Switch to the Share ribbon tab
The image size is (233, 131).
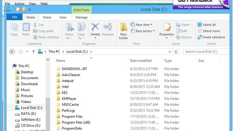click(47, 17)
